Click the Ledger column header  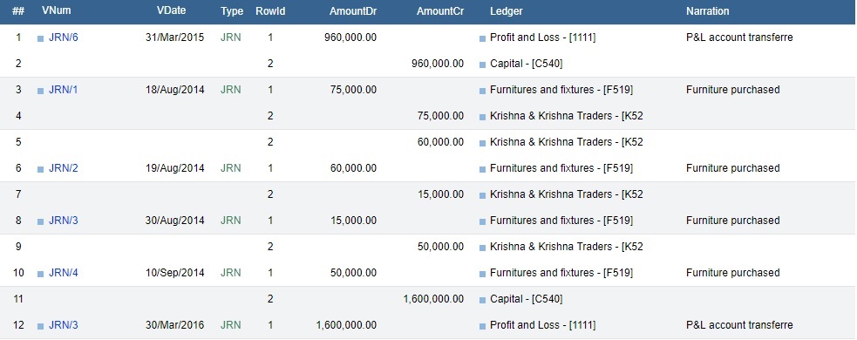click(x=507, y=11)
